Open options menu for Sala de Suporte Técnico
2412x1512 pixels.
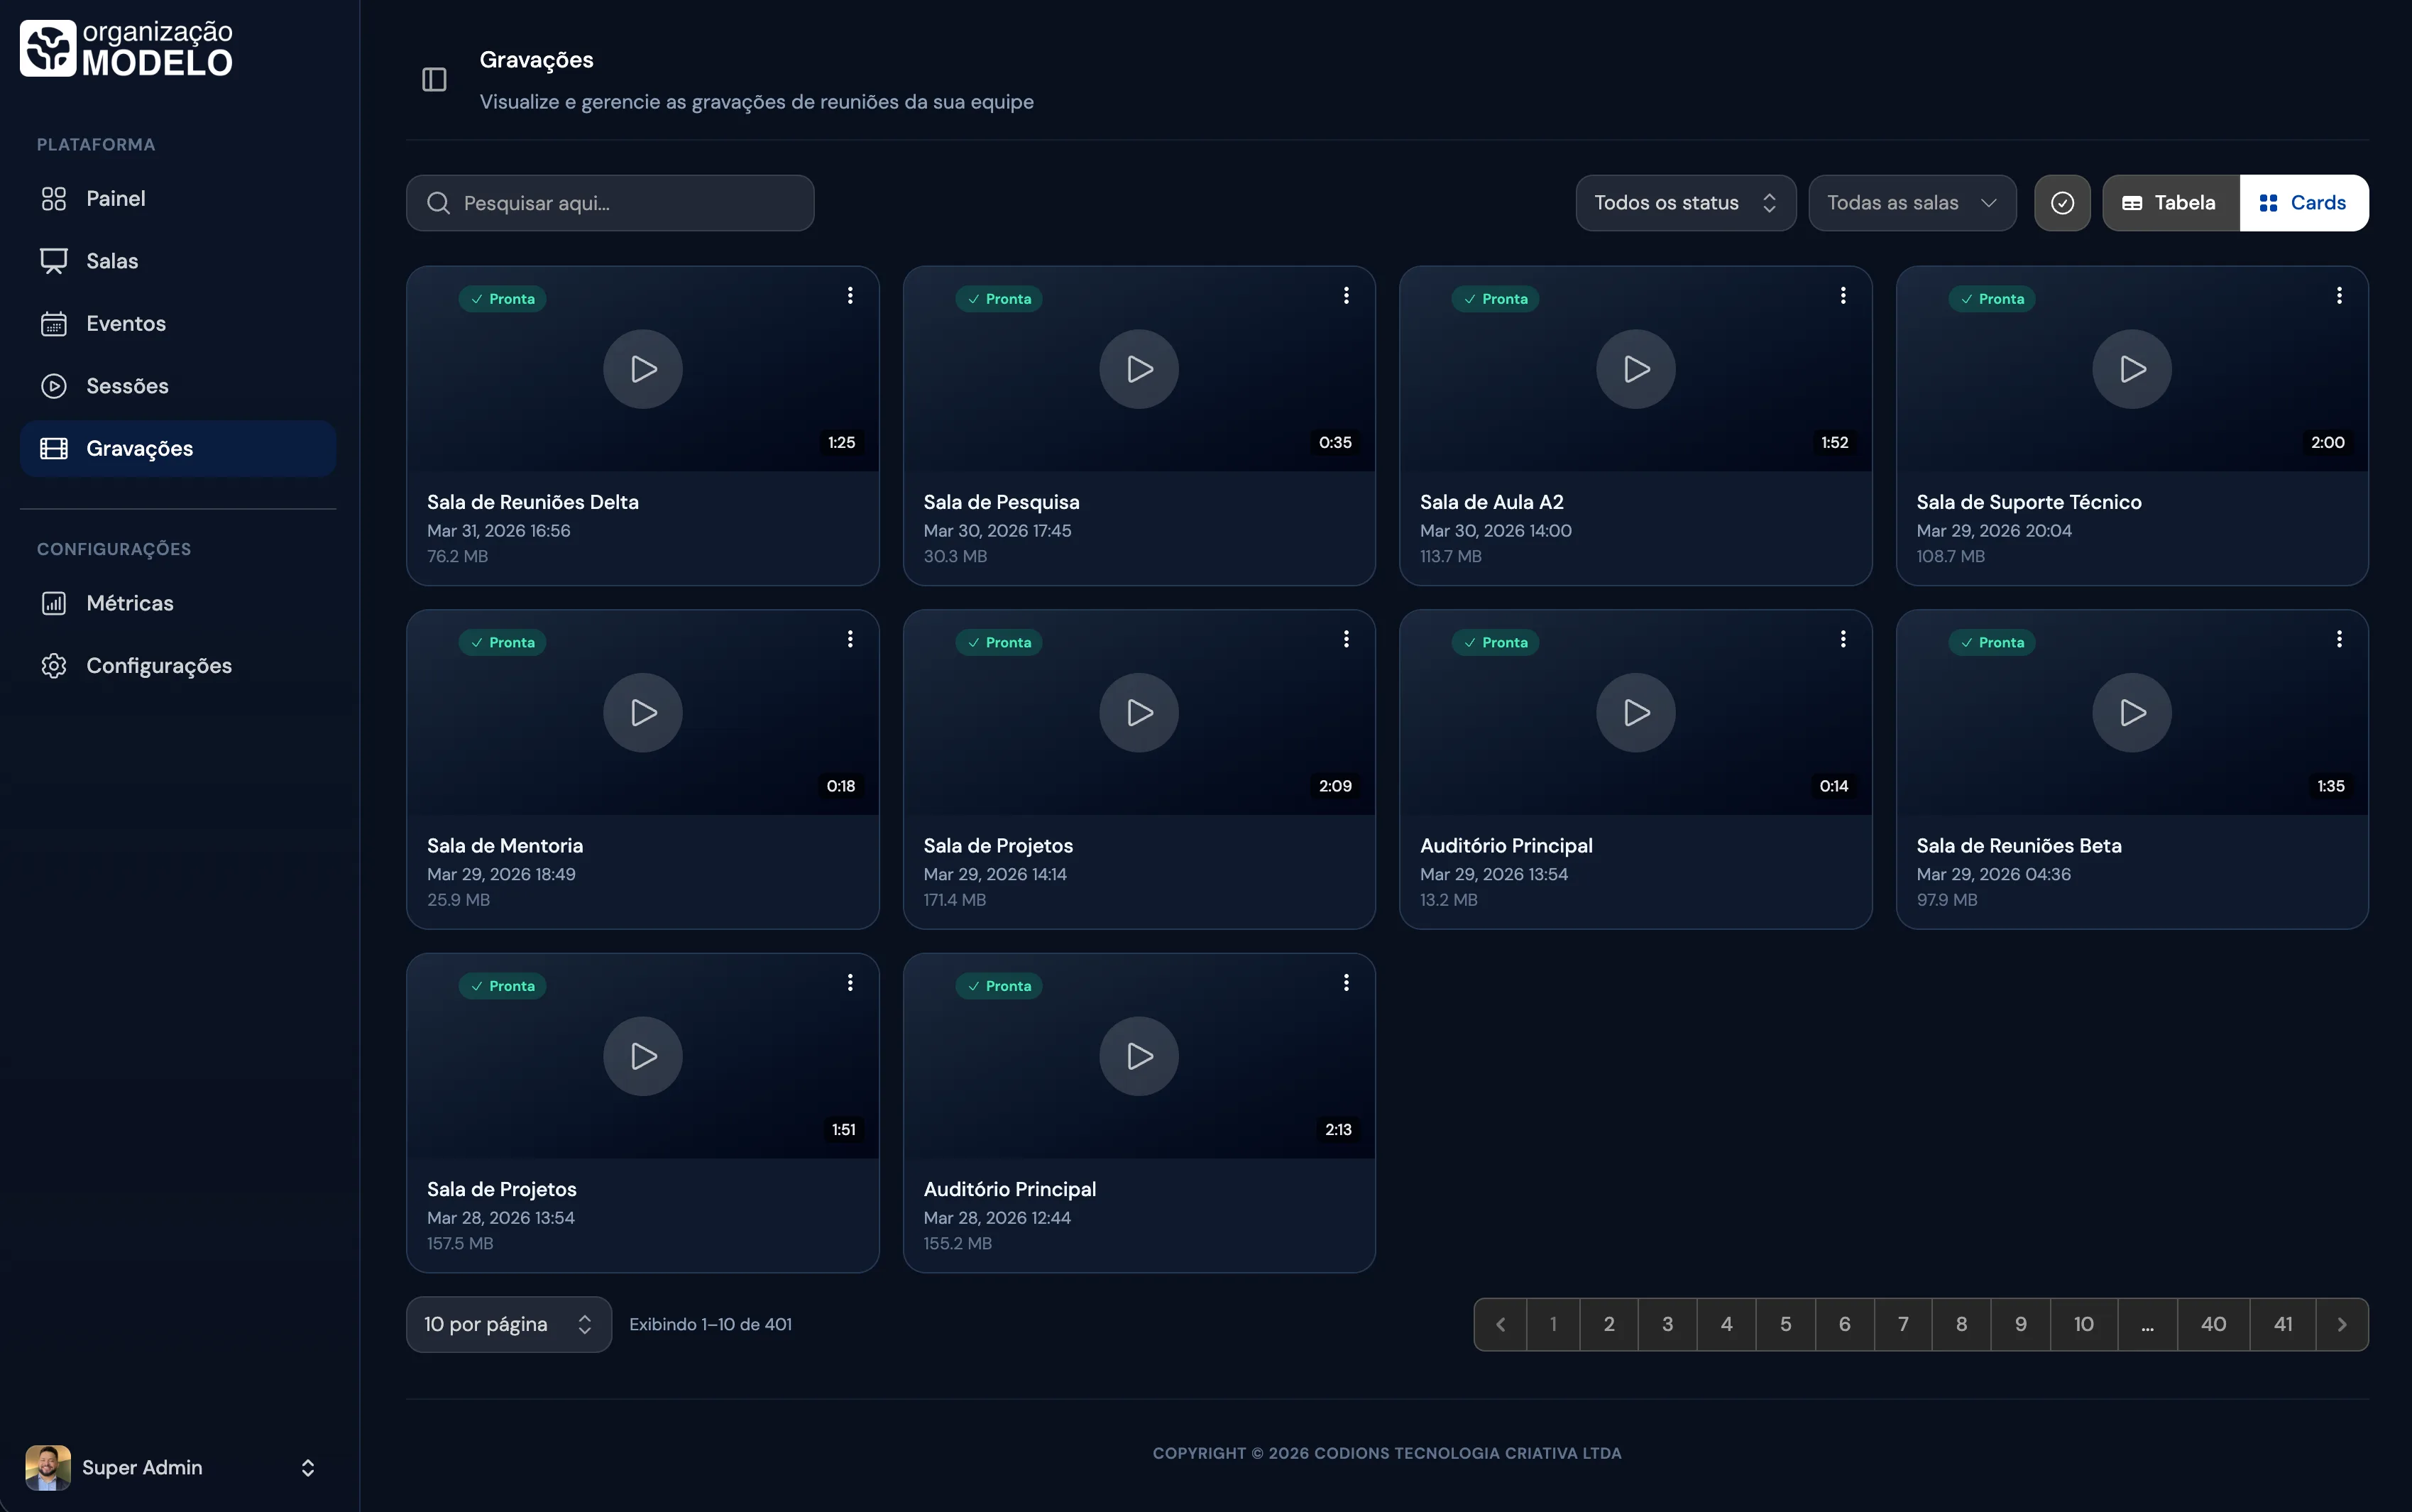tap(2338, 295)
